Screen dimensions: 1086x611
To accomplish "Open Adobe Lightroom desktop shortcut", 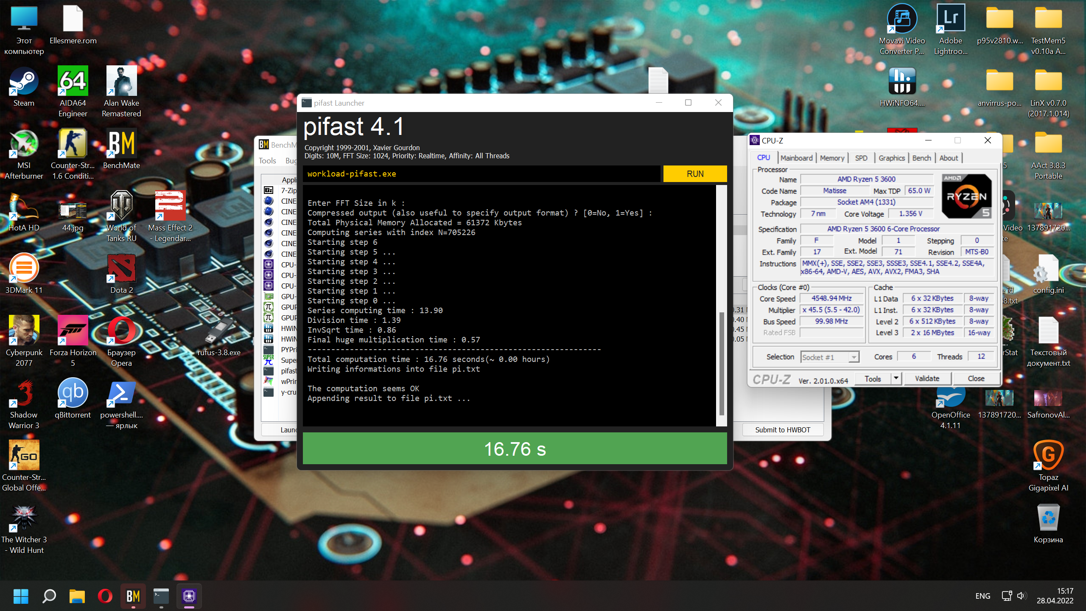I will [x=951, y=29].
